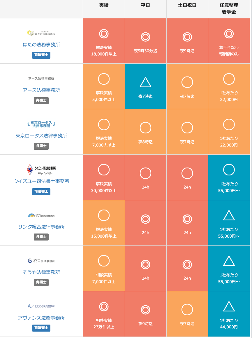Click the そうや法律事務所 logo image
The width and height of the screenshot is (252, 338).
pyautogui.click(x=41, y=261)
